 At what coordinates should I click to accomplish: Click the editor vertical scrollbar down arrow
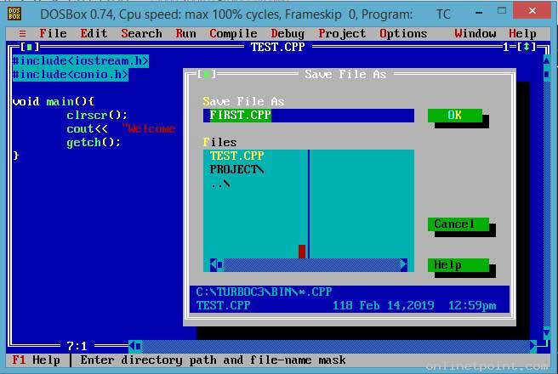pos(547,332)
